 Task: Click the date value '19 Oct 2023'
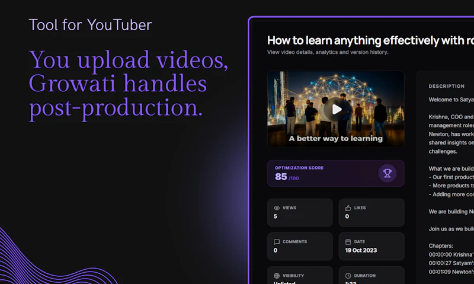coord(361,250)
